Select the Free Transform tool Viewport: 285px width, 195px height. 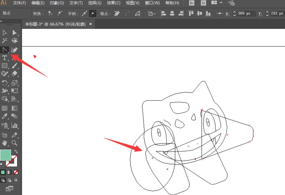coord(14,91)
